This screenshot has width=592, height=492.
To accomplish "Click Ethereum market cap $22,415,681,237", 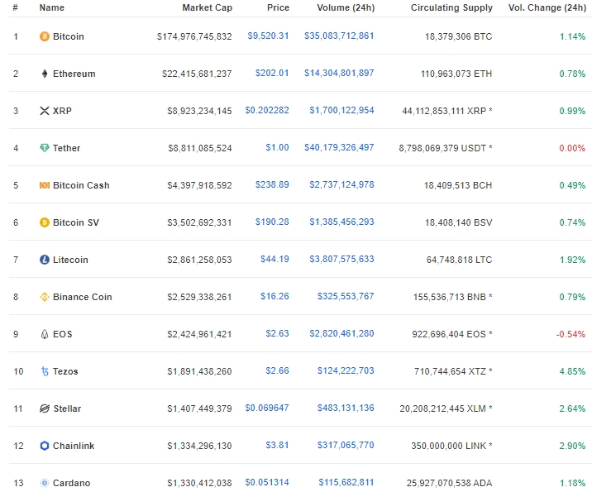I will pos(197,74).
